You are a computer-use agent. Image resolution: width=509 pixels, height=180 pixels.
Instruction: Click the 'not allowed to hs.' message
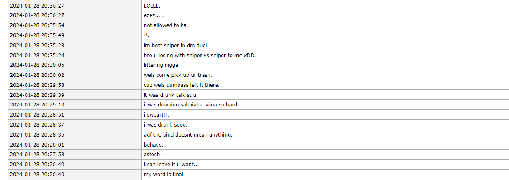click(166, 25)
